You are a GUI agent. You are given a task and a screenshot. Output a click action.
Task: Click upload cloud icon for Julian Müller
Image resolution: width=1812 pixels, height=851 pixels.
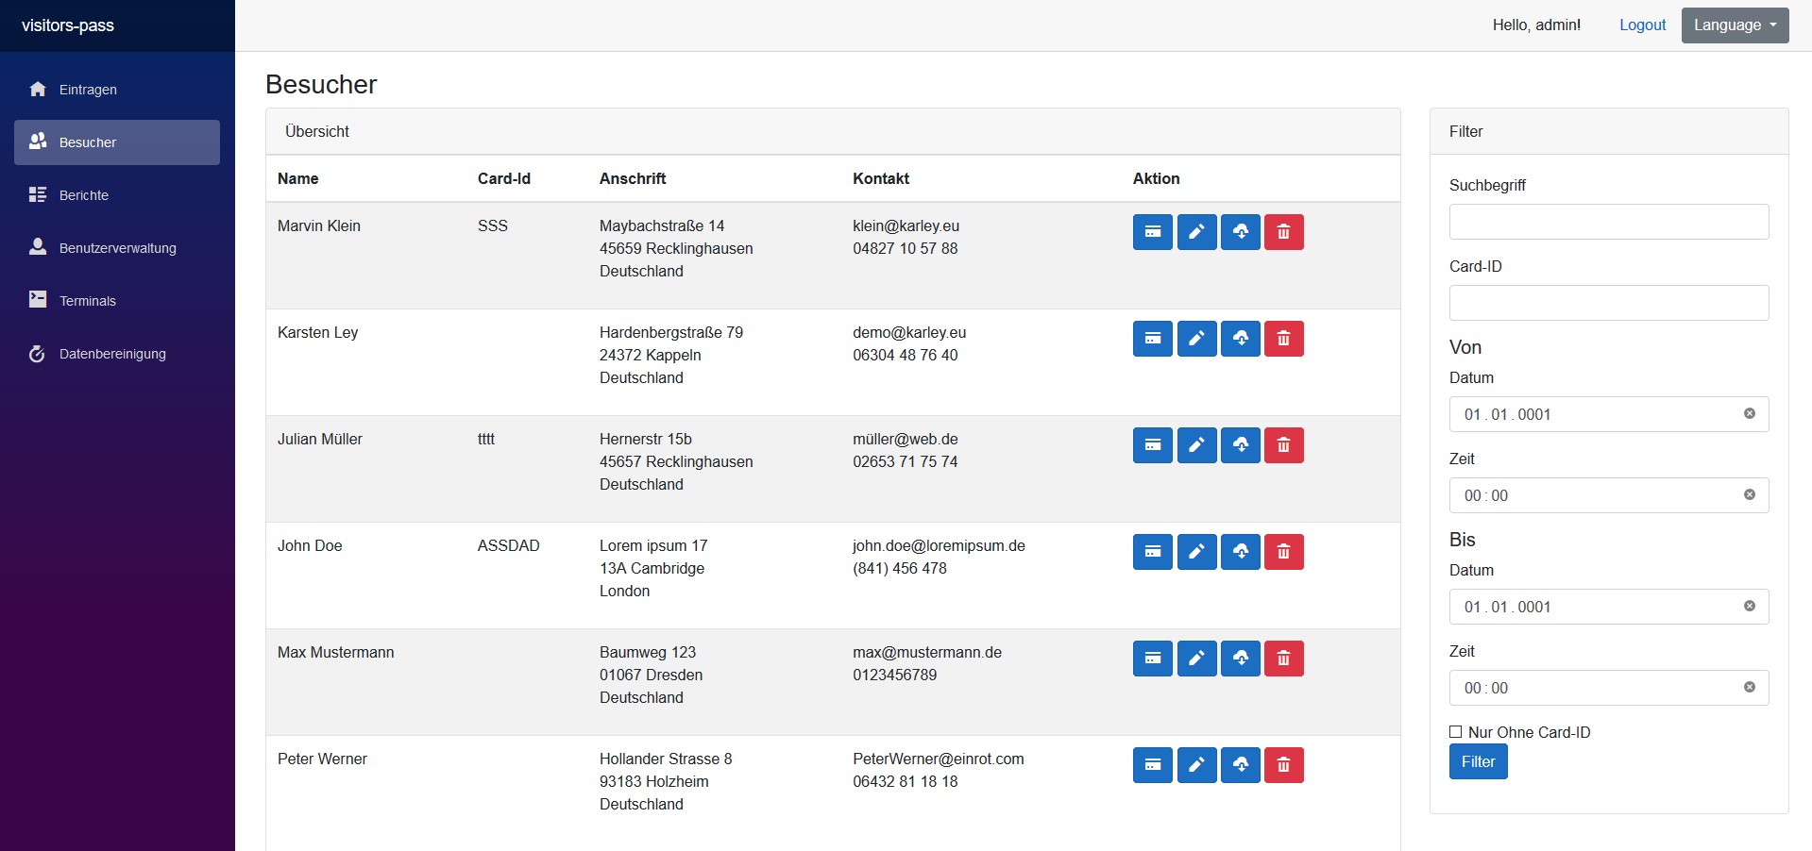click(1241, 445)
